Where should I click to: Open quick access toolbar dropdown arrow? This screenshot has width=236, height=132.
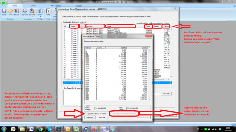[x=8, y=2]
